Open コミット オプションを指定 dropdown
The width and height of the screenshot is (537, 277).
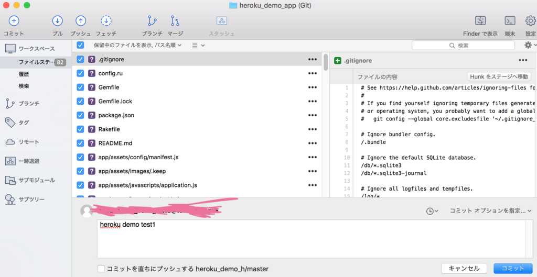(490, 211)
